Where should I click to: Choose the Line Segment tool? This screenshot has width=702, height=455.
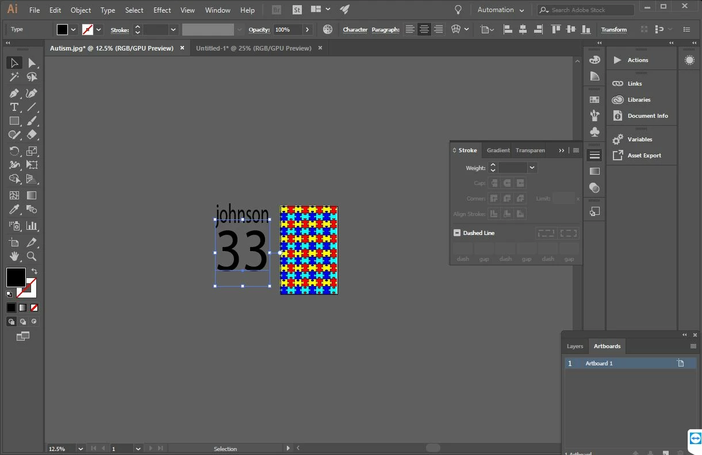coord(32,107)
